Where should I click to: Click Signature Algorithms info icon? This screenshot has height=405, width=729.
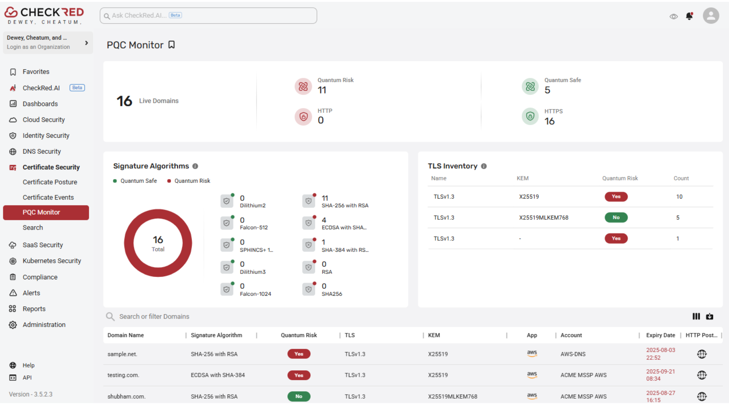(x=195, y=166)
